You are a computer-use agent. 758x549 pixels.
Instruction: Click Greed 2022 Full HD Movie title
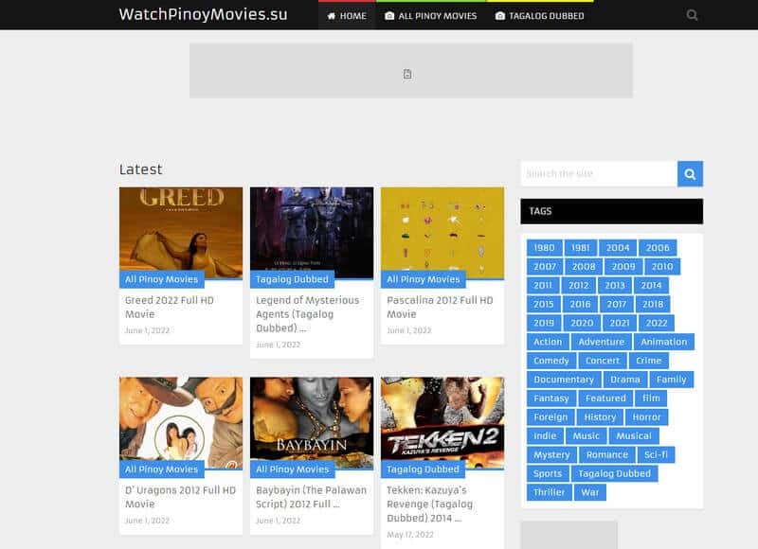pos(170,307)
